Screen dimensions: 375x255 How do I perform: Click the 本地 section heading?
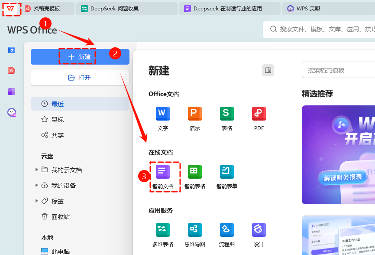(x=47, y=238)
